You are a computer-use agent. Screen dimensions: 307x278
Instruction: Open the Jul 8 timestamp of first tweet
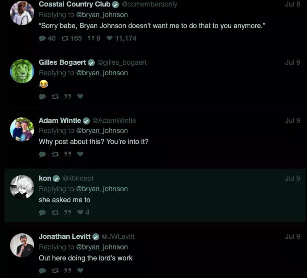(292, 4)
